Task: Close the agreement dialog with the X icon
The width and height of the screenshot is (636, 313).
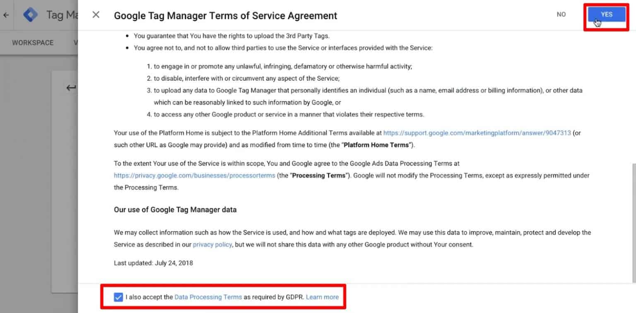Action: (x=96, y=14)
